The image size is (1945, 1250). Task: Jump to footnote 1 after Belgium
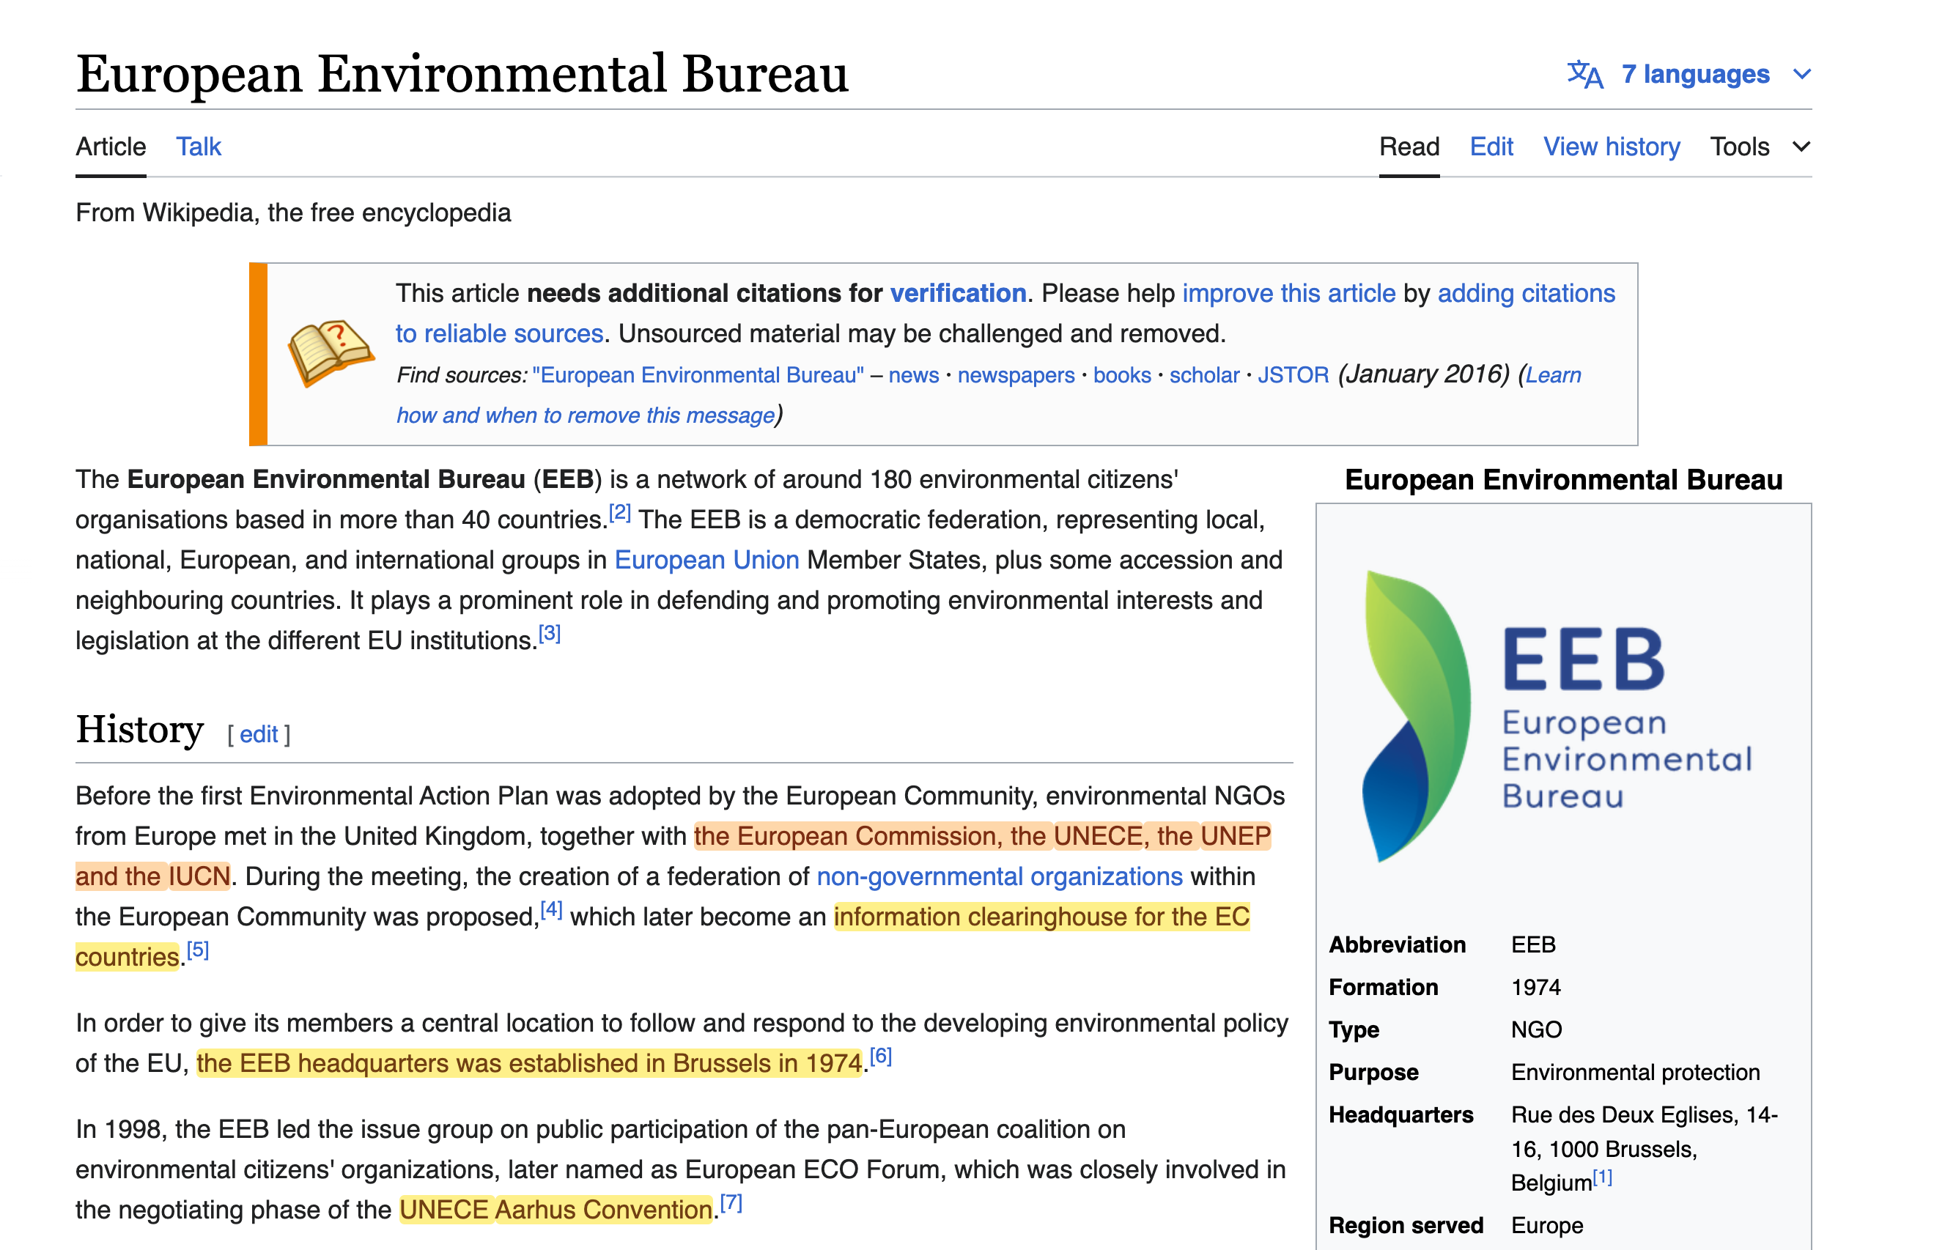[x=1601, y=1176]
